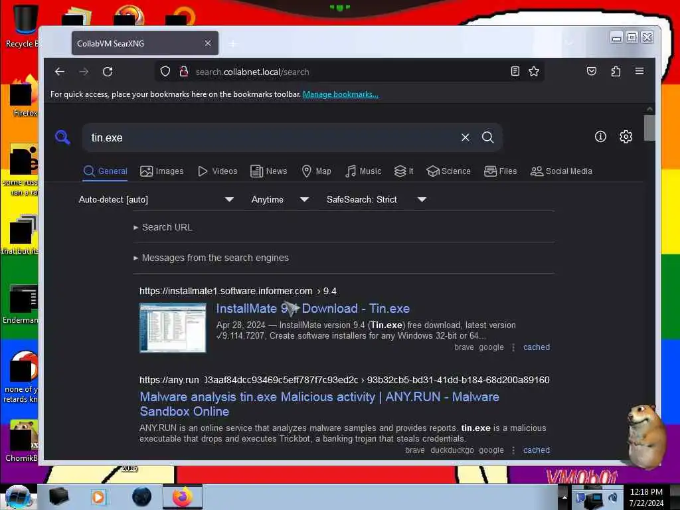Switch to the Images tab
Image resolution: width=680 pixels, height=510 pixels.
point(162,171)
